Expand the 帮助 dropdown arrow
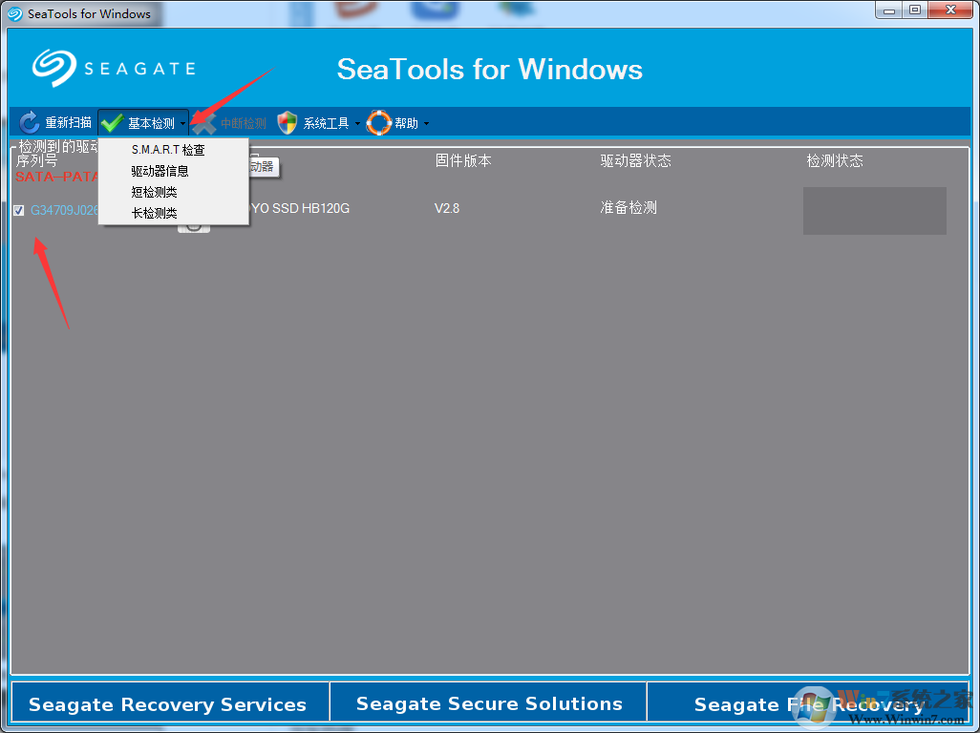Screen dimensions: 980x733 (427, 123)
